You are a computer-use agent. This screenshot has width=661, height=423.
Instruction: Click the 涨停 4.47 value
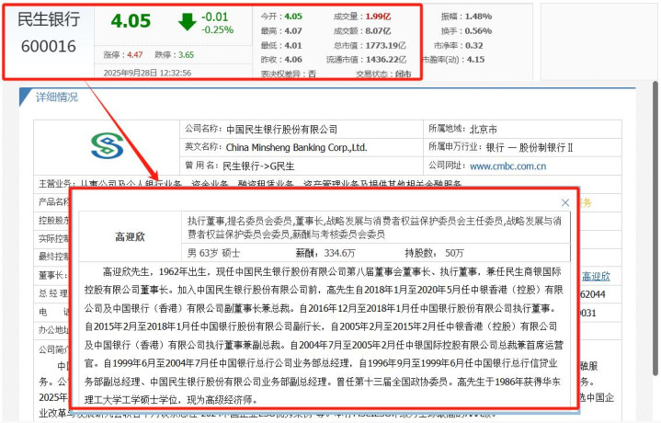[135, 55]
